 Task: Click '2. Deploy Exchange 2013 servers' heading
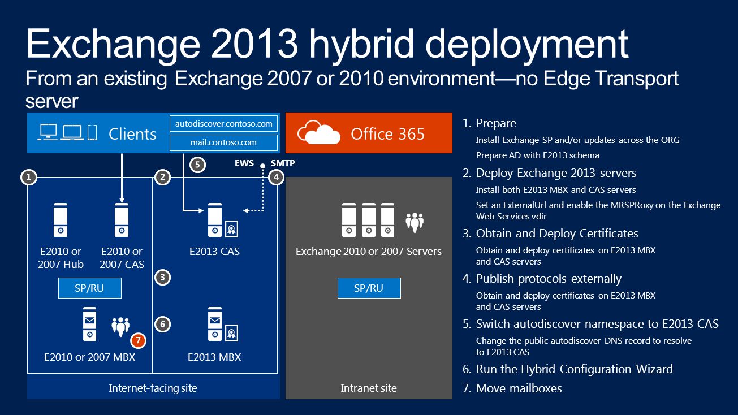click(x=550, y=173)
